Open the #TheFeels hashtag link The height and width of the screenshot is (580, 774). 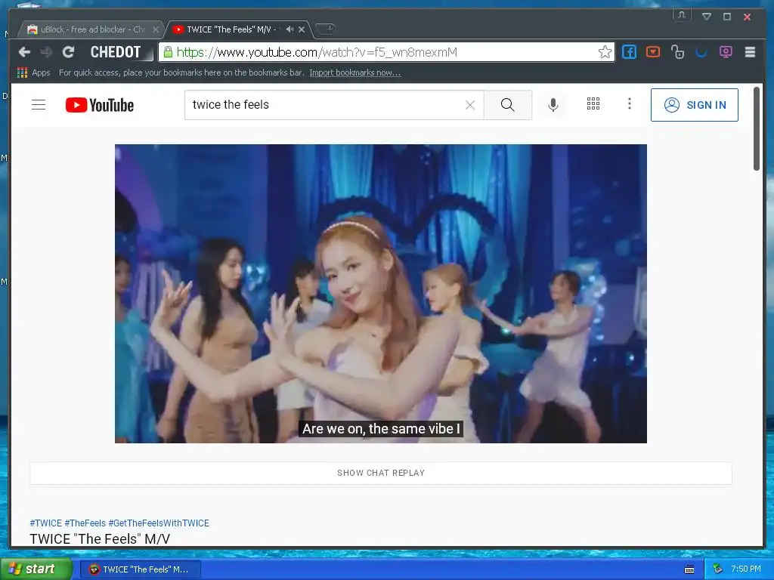click(85, 523)
